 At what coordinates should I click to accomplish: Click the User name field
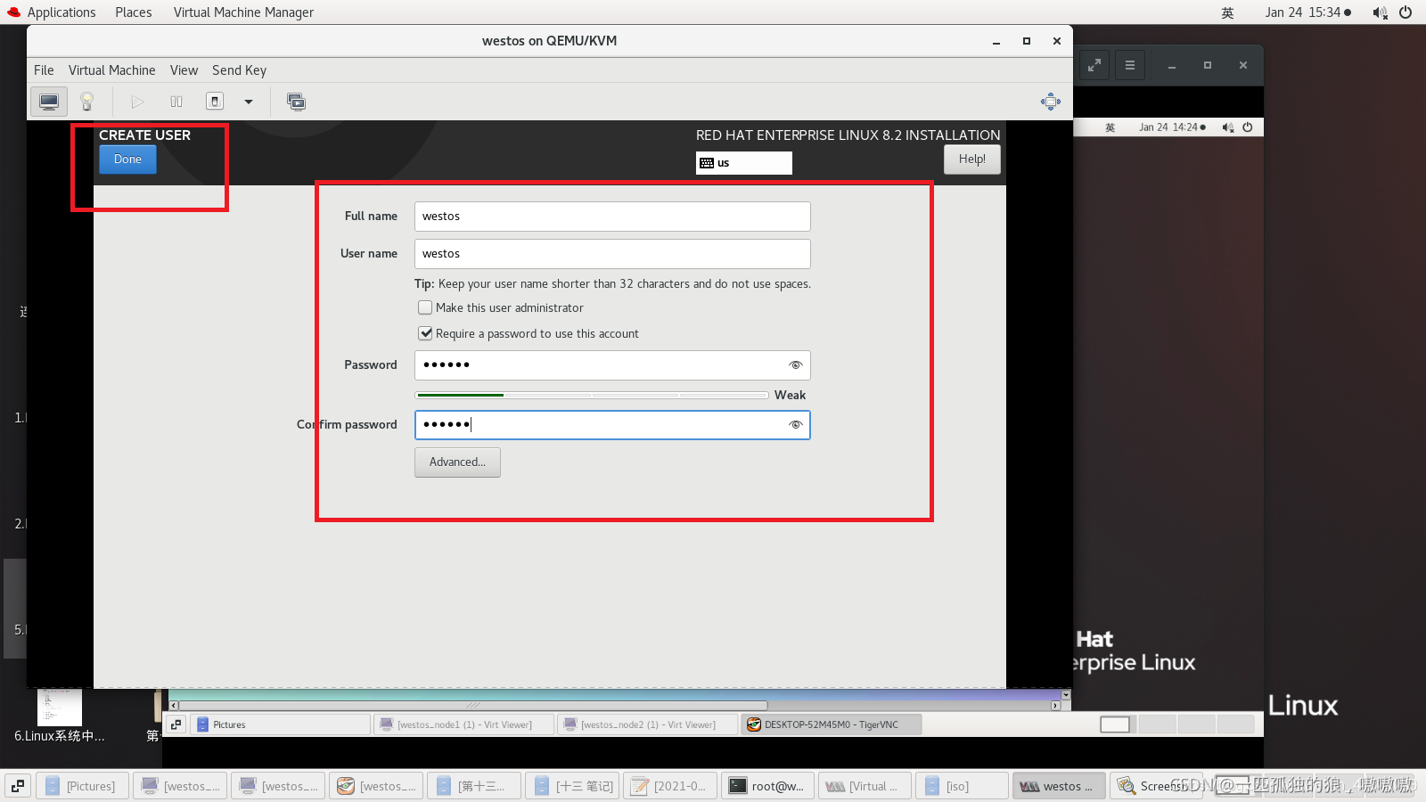612,254
